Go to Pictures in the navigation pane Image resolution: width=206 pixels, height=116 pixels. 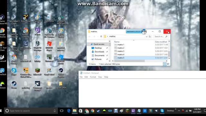pos(98,59)
